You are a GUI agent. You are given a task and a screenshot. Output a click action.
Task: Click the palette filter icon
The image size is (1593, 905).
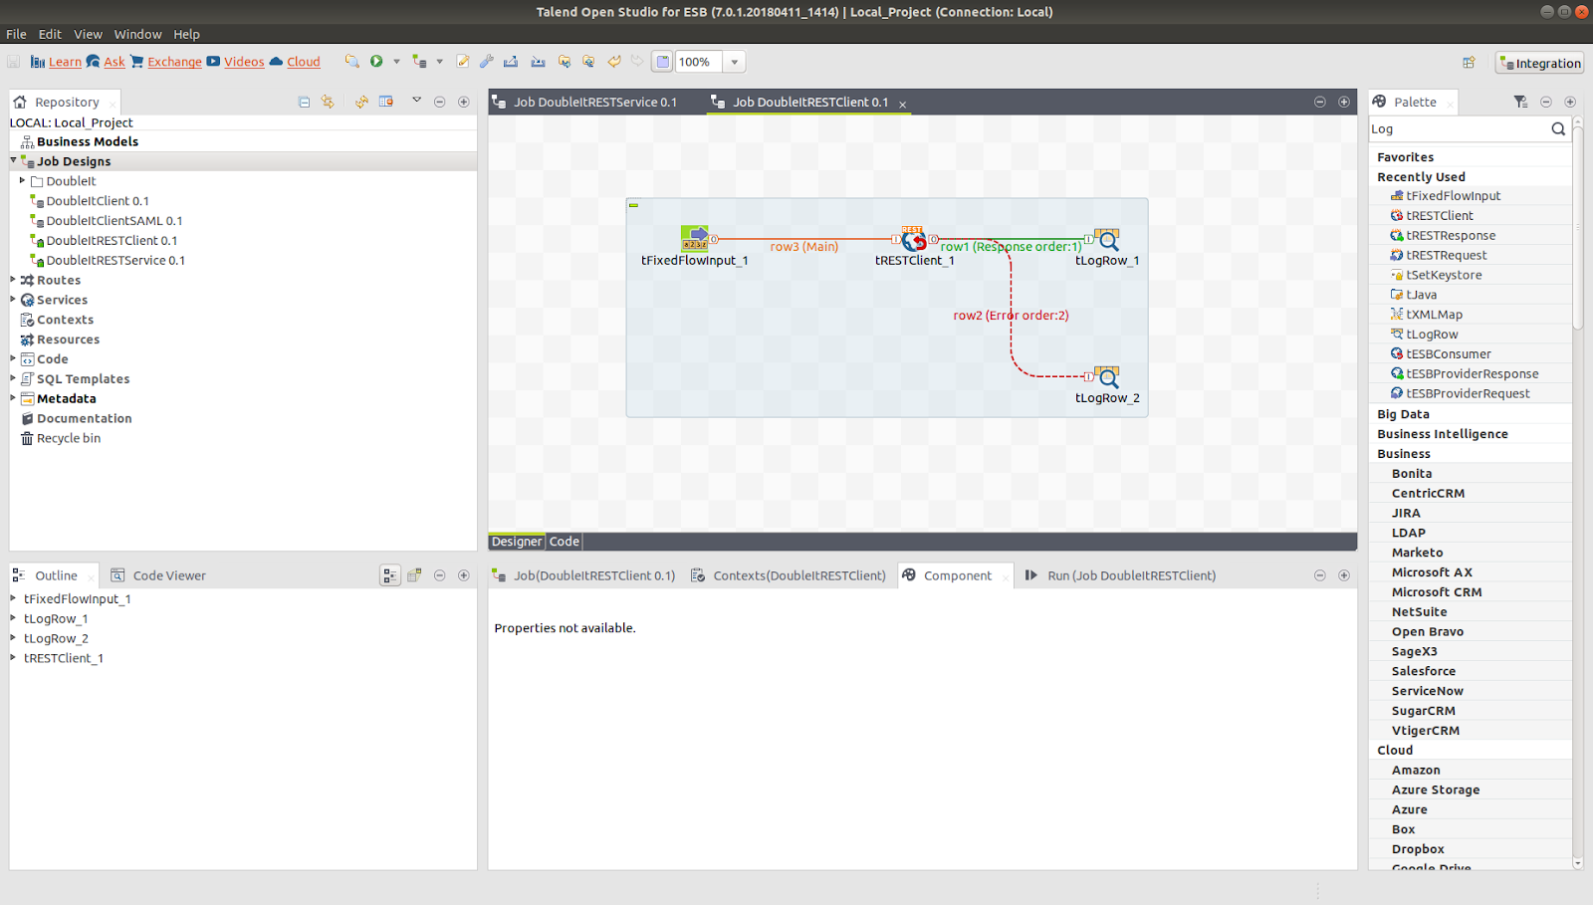1519,101
